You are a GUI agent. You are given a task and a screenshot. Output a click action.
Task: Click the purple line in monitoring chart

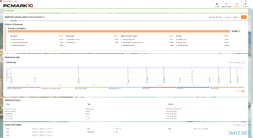(x=127, y=68)
